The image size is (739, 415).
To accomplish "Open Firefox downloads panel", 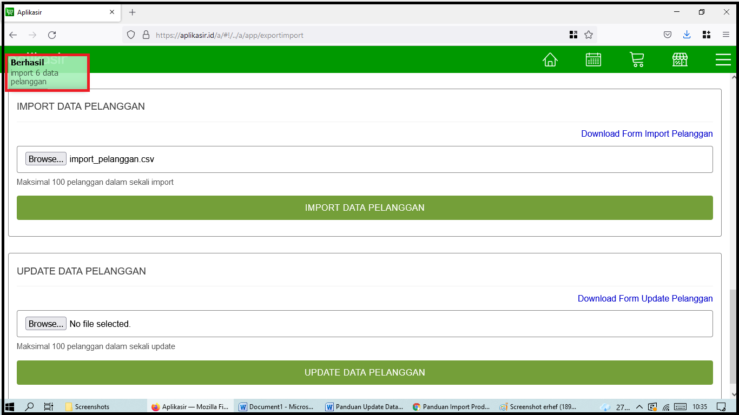I will [687, 35].
